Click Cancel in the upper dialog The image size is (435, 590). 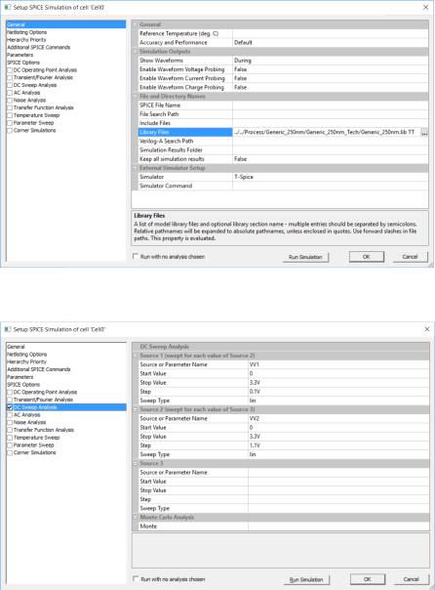(x=410, y=257)
